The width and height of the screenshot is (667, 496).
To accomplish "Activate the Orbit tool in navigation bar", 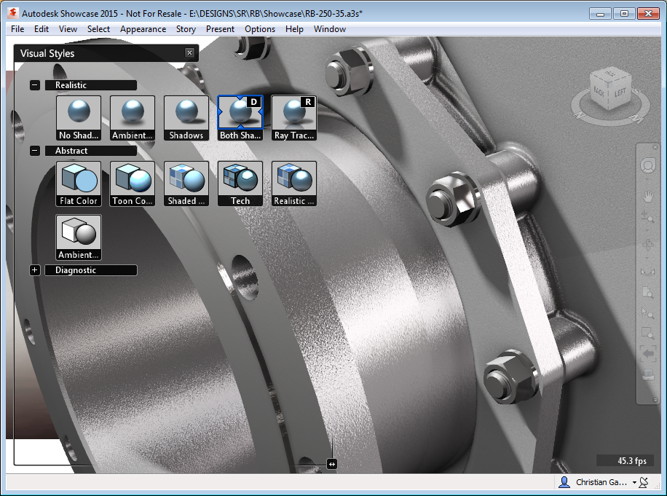I will tap(647, 245).
